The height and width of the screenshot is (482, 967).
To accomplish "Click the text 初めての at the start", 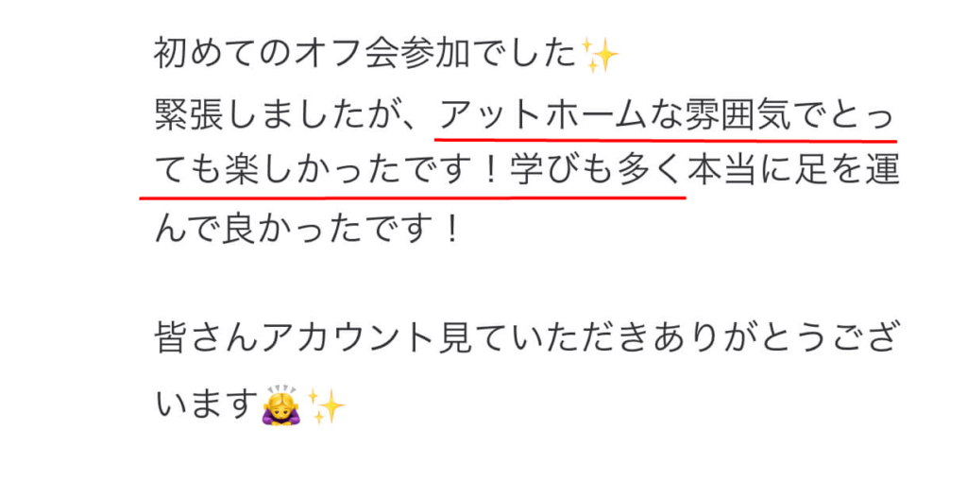I will click(225, 54).
